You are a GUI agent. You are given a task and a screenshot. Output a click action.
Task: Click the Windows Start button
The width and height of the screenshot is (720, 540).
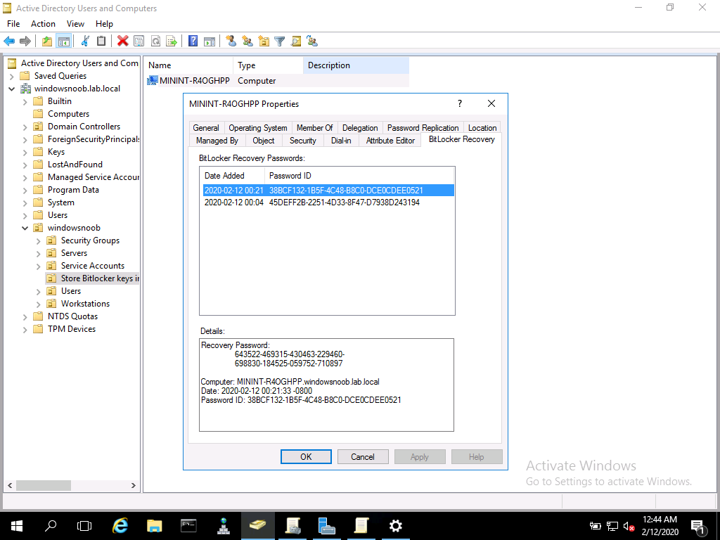[17, 526]
